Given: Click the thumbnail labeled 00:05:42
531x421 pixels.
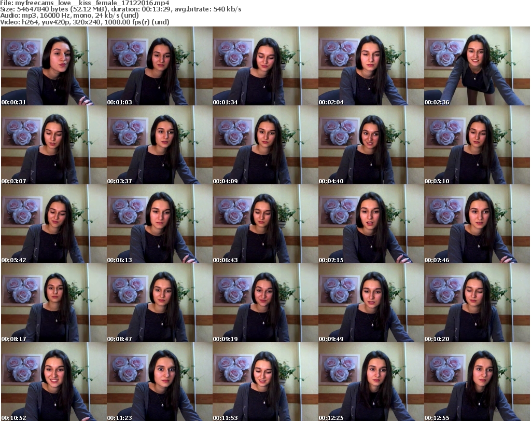Looking at the screenshot, I should [x=53, y=224].
